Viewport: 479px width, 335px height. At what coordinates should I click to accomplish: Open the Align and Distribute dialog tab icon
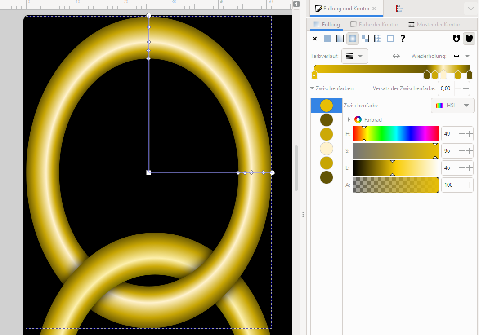click(x=399, y=9)
